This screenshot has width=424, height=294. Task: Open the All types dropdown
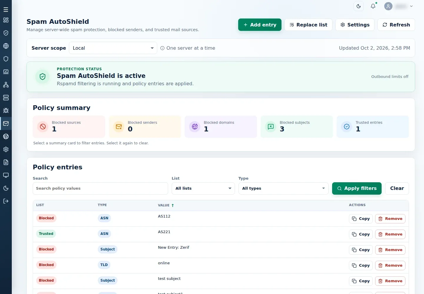click(284, 188)
